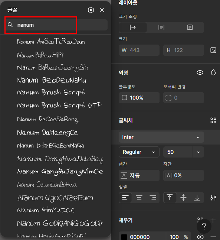Screen dimensions: 220x240
Task: Select Nanum BaReunHiPi font
Action: (40, 55)
